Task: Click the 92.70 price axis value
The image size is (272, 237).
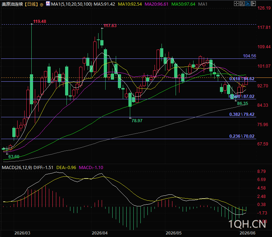Action: [263, 86]
